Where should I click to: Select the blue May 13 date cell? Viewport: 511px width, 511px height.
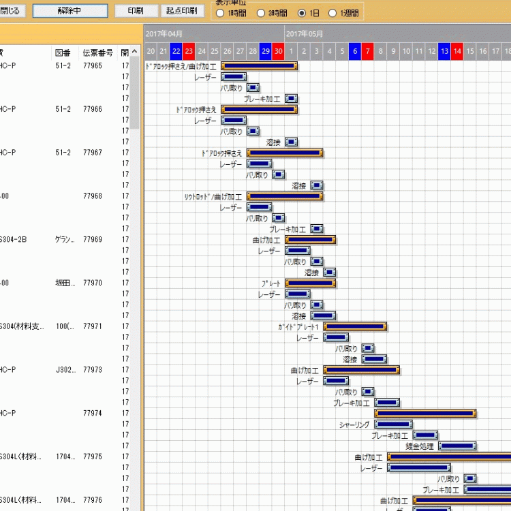(x=444, y=51)
